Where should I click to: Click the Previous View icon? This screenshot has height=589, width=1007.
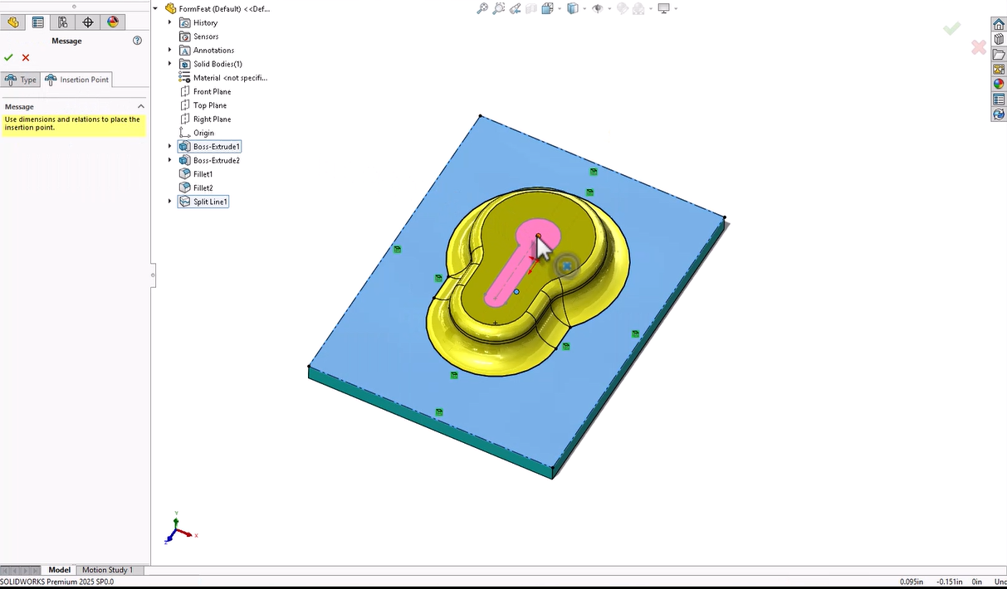[x=516, y=8]
